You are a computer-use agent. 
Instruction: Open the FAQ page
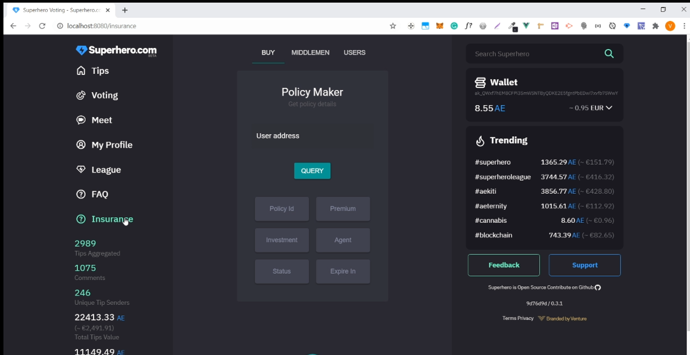point(92,194)
